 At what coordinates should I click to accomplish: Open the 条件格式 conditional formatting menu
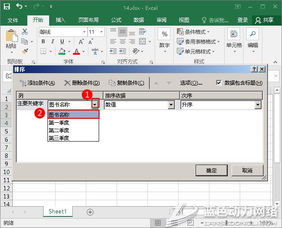click(194, 32)
